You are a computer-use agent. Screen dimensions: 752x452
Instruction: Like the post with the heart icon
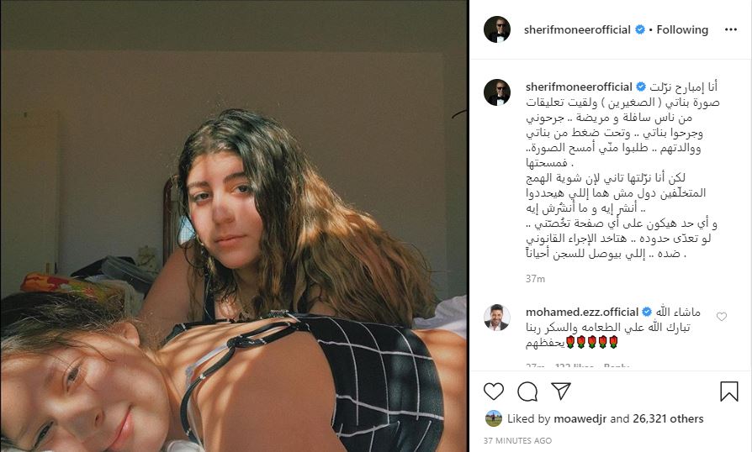[494, 392]
